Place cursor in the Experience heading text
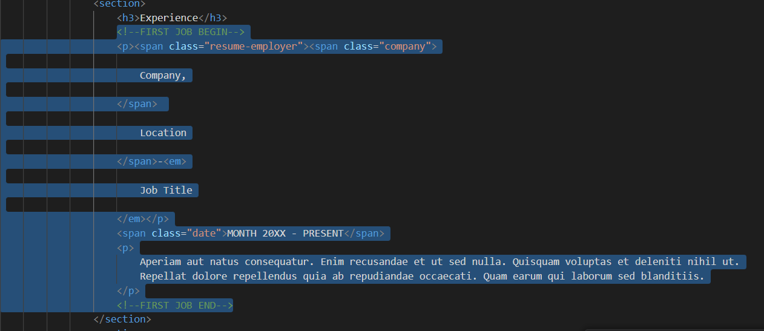764x331 pixels. click(x=168, y=18)
